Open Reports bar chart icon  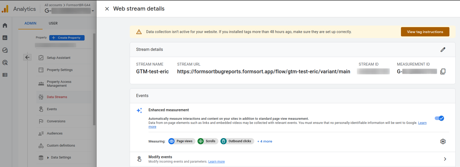(x=5, y=38)
